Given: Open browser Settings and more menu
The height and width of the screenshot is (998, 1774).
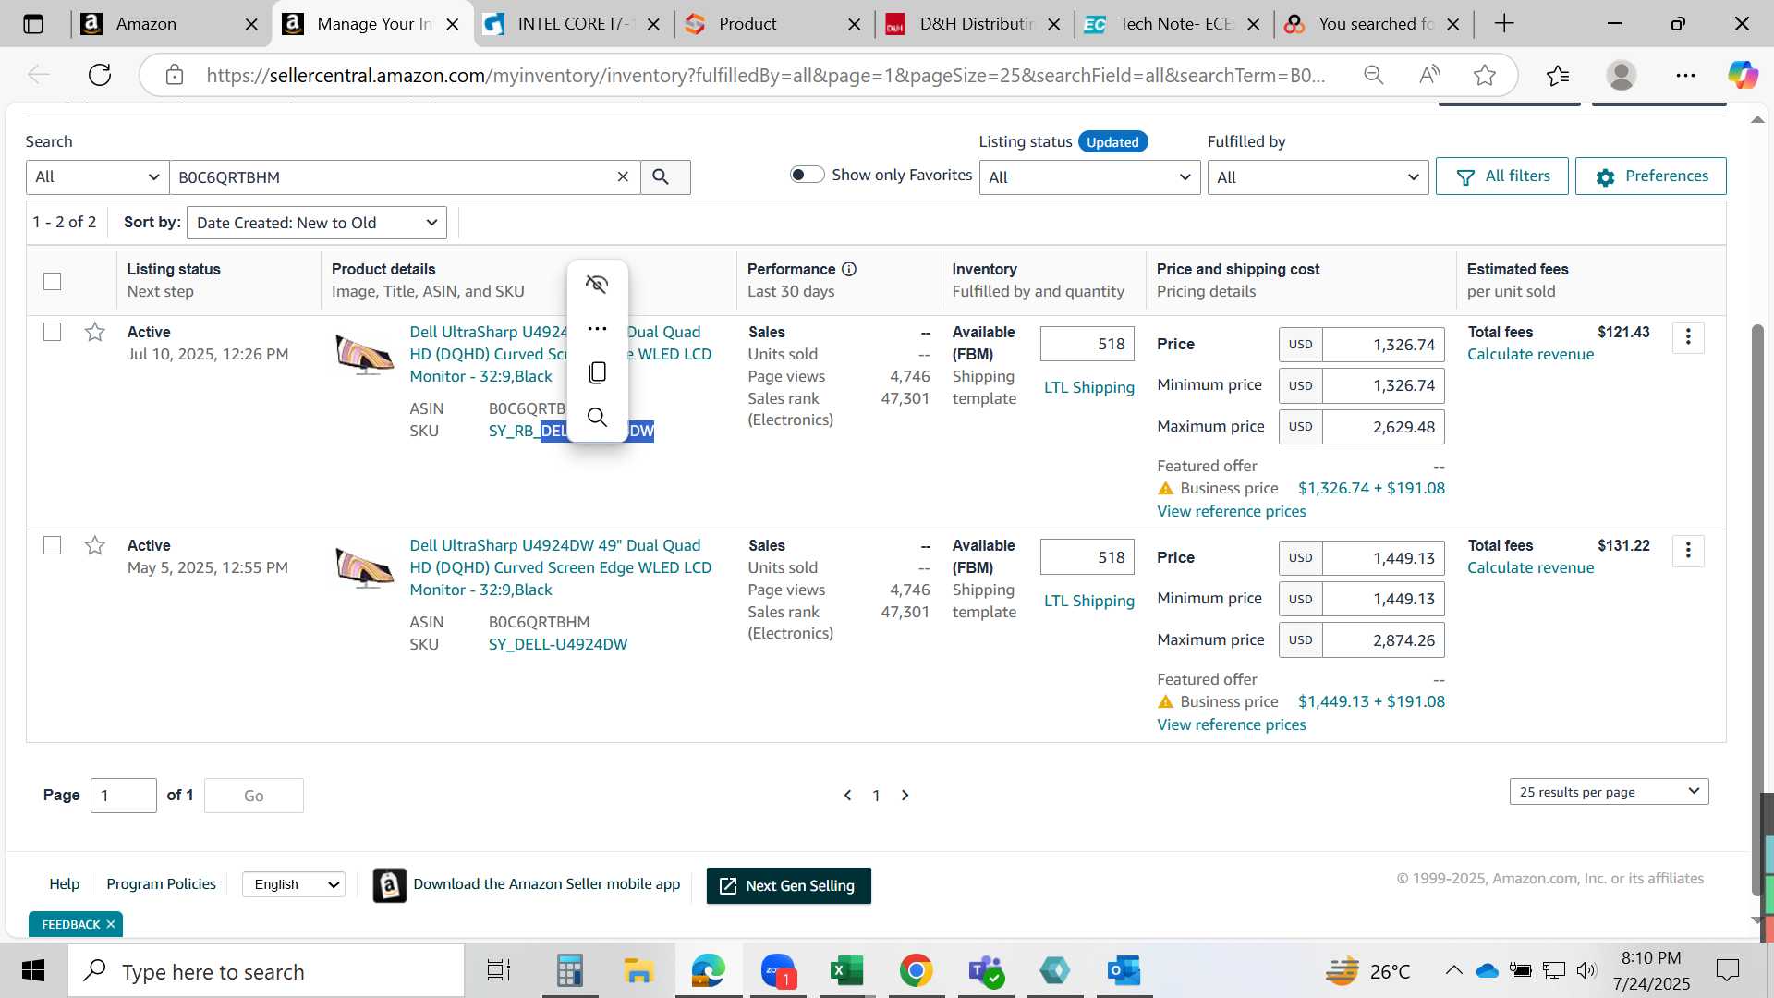Looking at the screenshot, I should pyautogui.click(x=1685, y=75).
